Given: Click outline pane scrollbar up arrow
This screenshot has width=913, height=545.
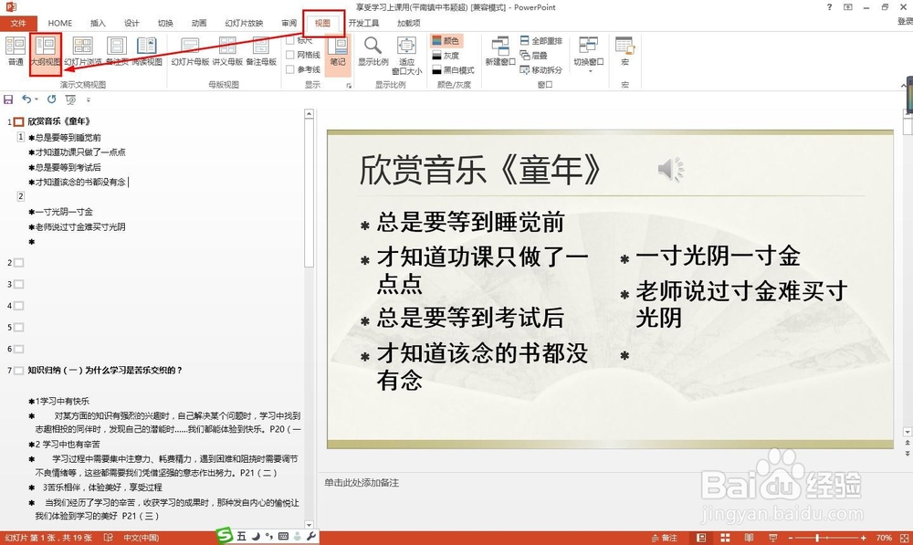Looking at the screenshot, I should [310, 114].
